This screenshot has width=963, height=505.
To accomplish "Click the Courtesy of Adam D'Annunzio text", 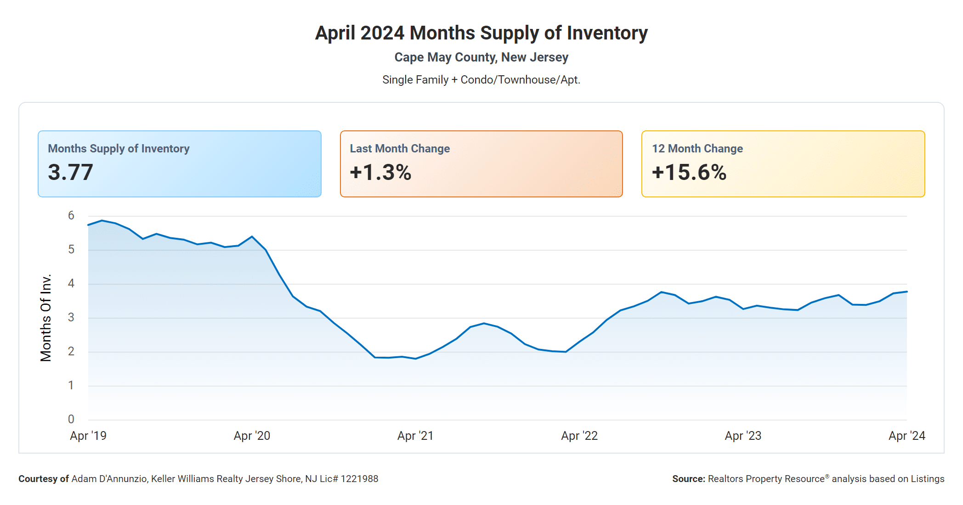I will pyautogui.click(x=198, y=479).
